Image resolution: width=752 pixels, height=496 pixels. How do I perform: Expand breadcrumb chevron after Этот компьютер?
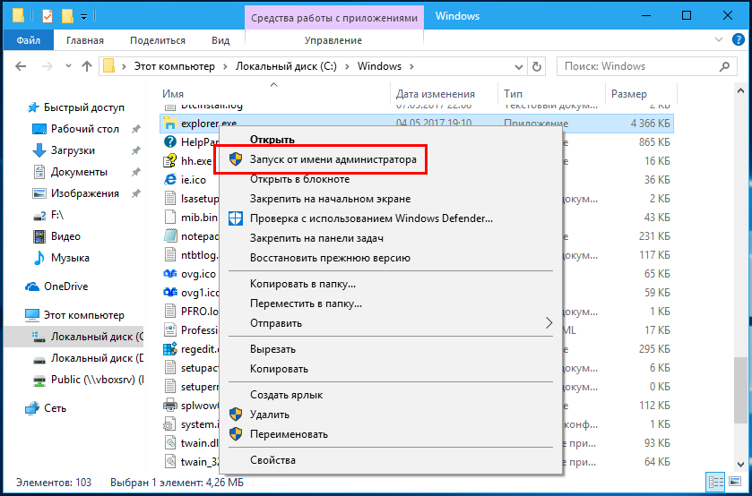[225, 66]
